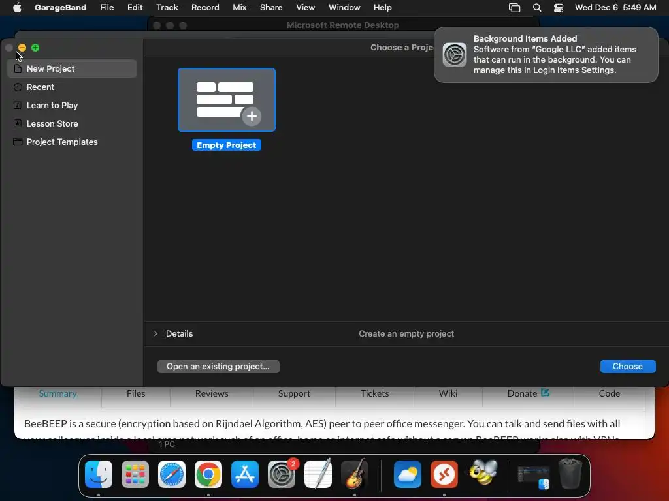
Task: Click the GarageBand guitar icon in Dock
Action: (355, 474)
